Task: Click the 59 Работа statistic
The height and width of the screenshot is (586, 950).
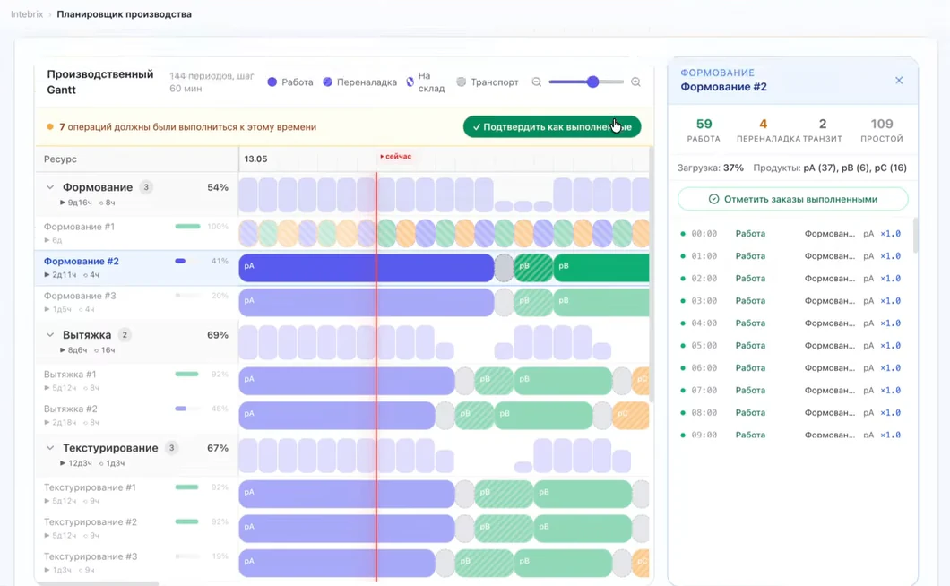Action: (x=704, y=130)
